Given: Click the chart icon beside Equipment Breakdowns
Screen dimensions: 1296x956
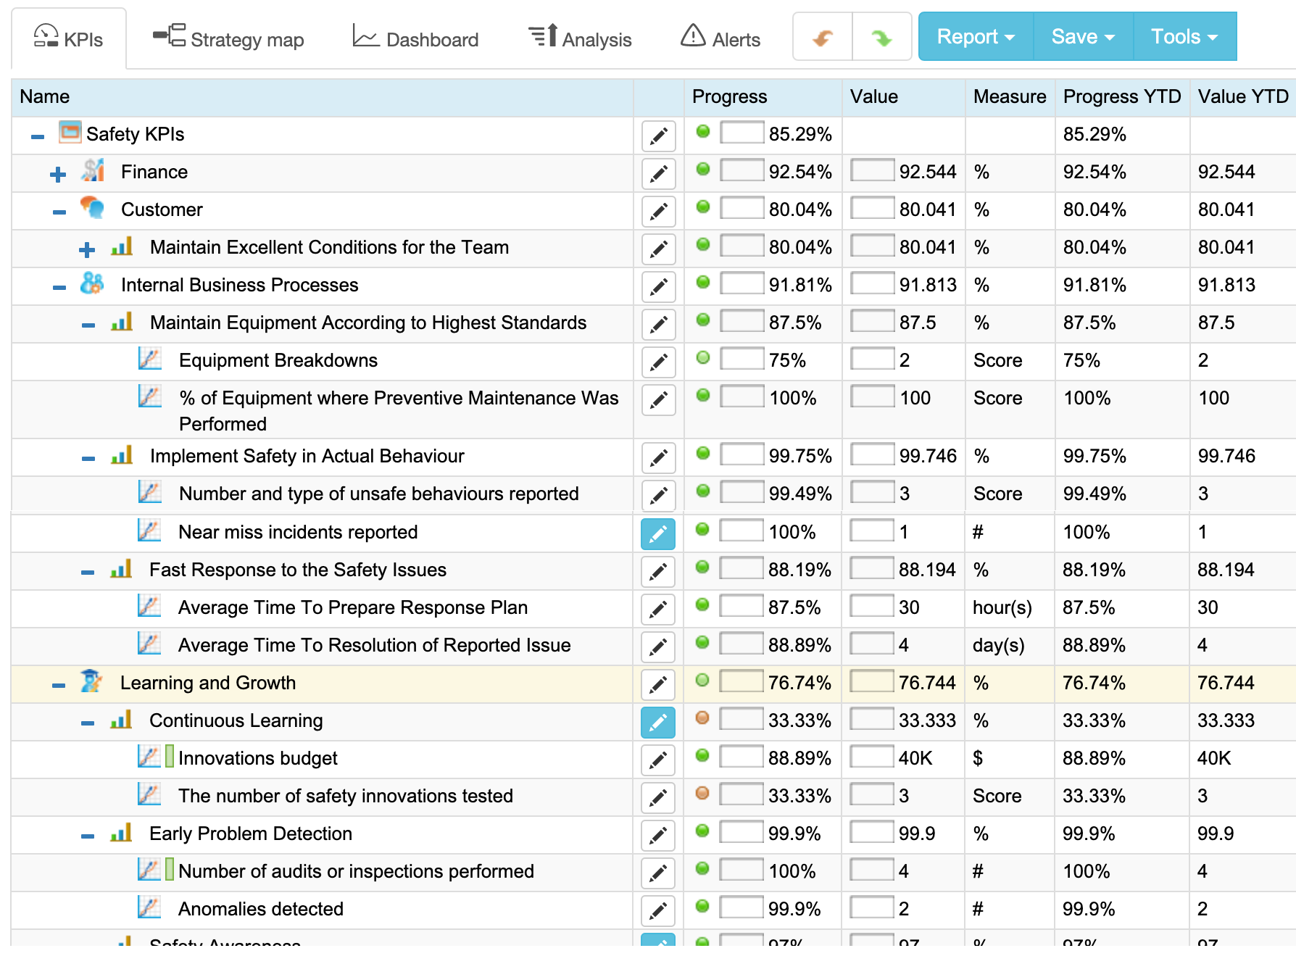Looking at the screenshot, I should click(x=149, y=359).
